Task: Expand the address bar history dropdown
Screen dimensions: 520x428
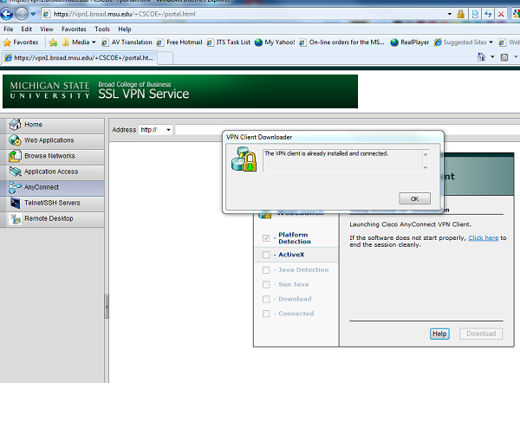Action: pos(450,14)
